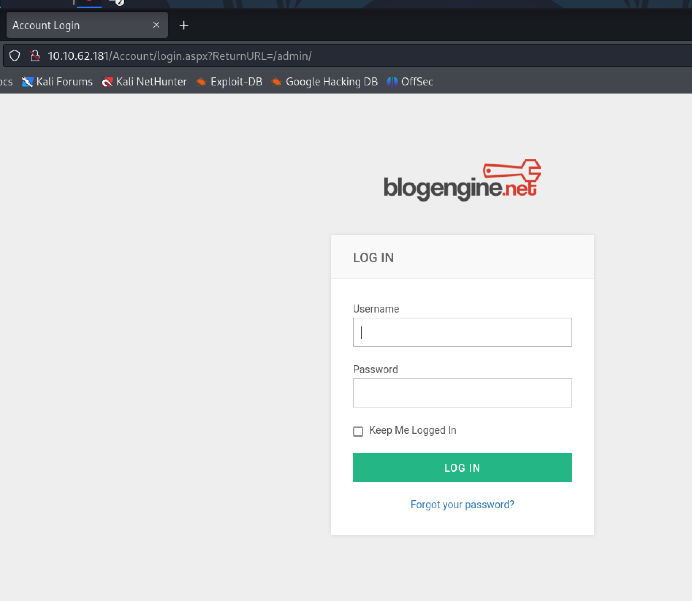Open the Kali NetHunter bookmark
The height and width of the screenshot is (601, 692).
[144, 81]
